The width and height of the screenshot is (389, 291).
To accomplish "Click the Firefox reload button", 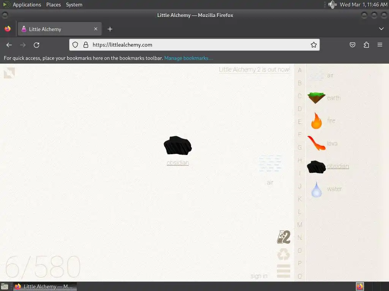I will point(36,45).
